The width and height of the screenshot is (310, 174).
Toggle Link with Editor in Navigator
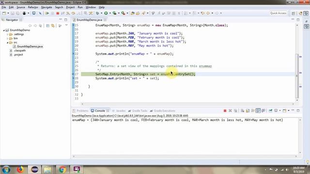(x=53, y=26)
